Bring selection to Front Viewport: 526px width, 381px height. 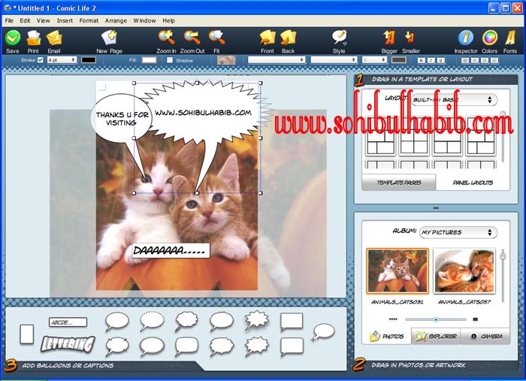(268, 38)
